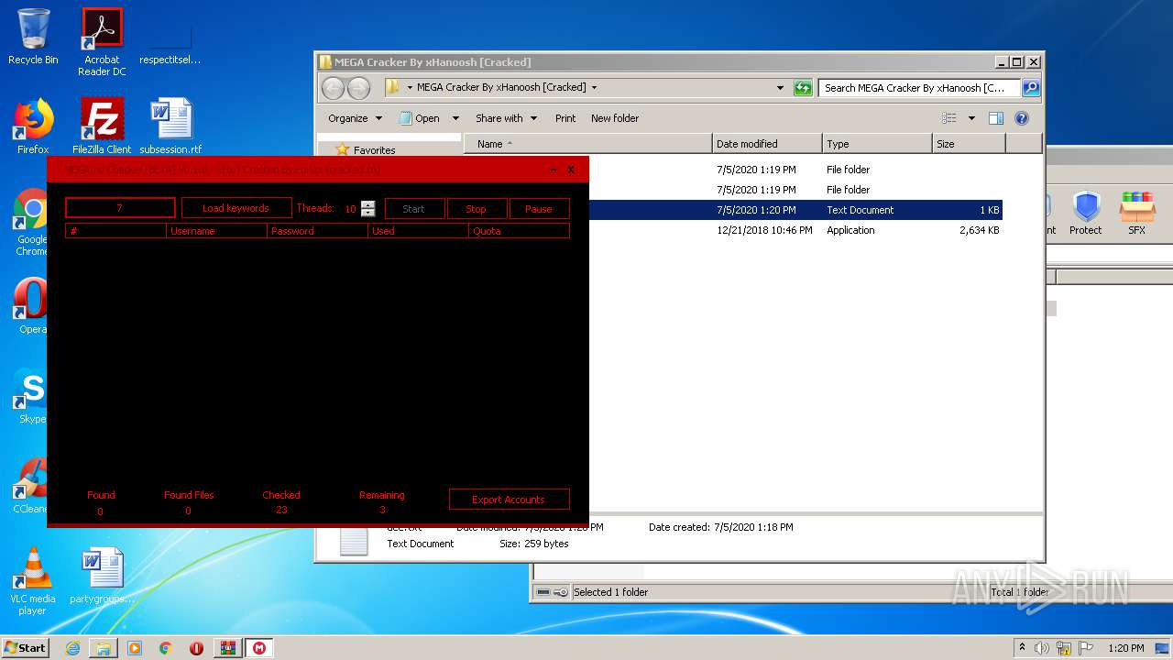This screenshot has width=1173, height=660.
Task: Sort by Date modified column header
Action: pyautogui.click(x=767, y=144)
